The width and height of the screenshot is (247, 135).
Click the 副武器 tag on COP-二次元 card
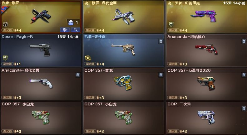173,131
